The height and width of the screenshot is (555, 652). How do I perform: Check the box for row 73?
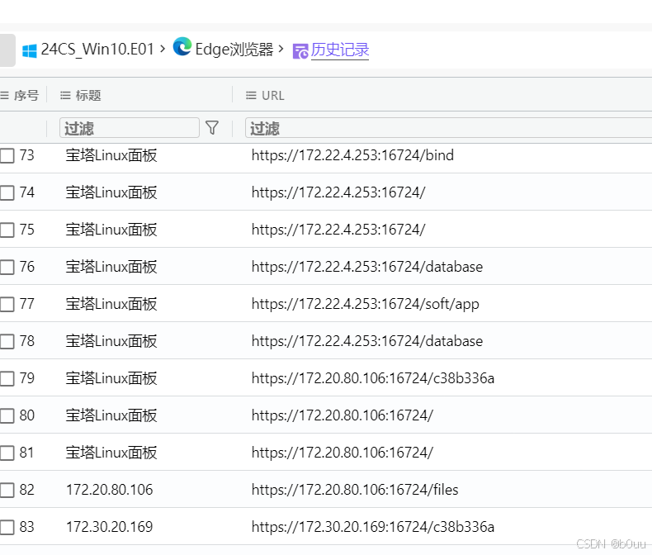[x=7, y=155]
